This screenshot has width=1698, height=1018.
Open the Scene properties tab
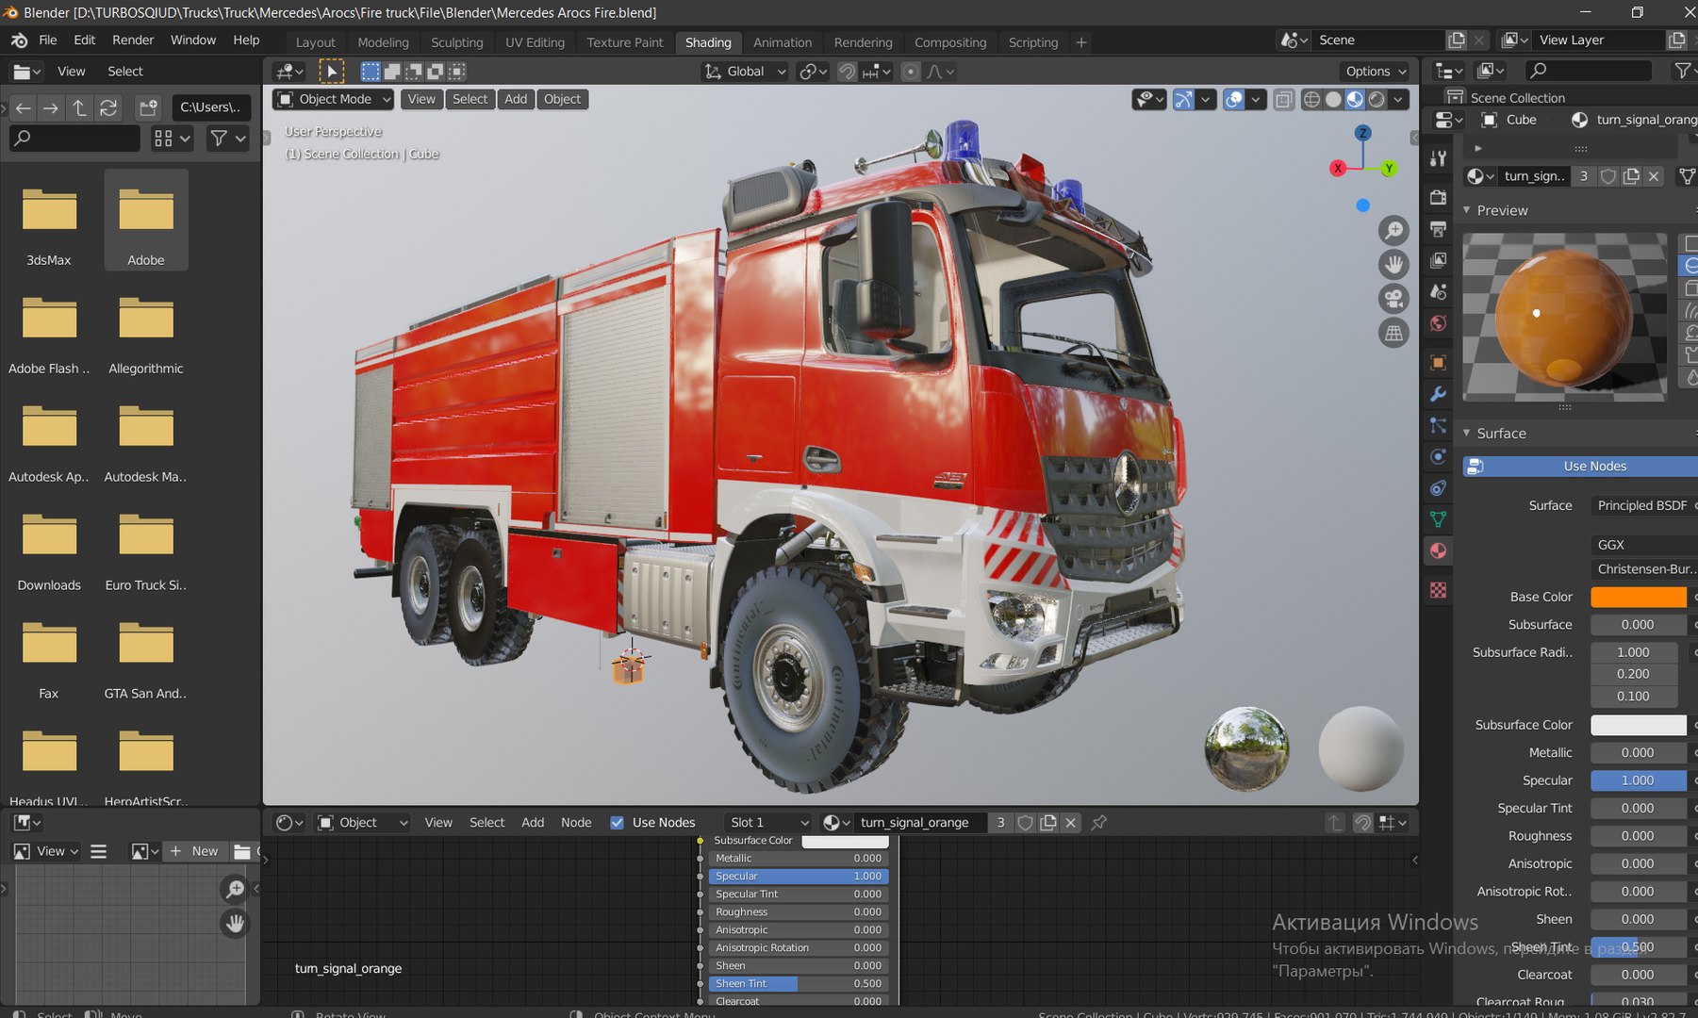[x=1438, y=292]
